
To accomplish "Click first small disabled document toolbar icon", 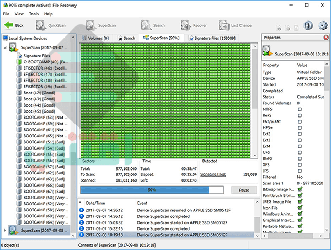I will 279,28.
